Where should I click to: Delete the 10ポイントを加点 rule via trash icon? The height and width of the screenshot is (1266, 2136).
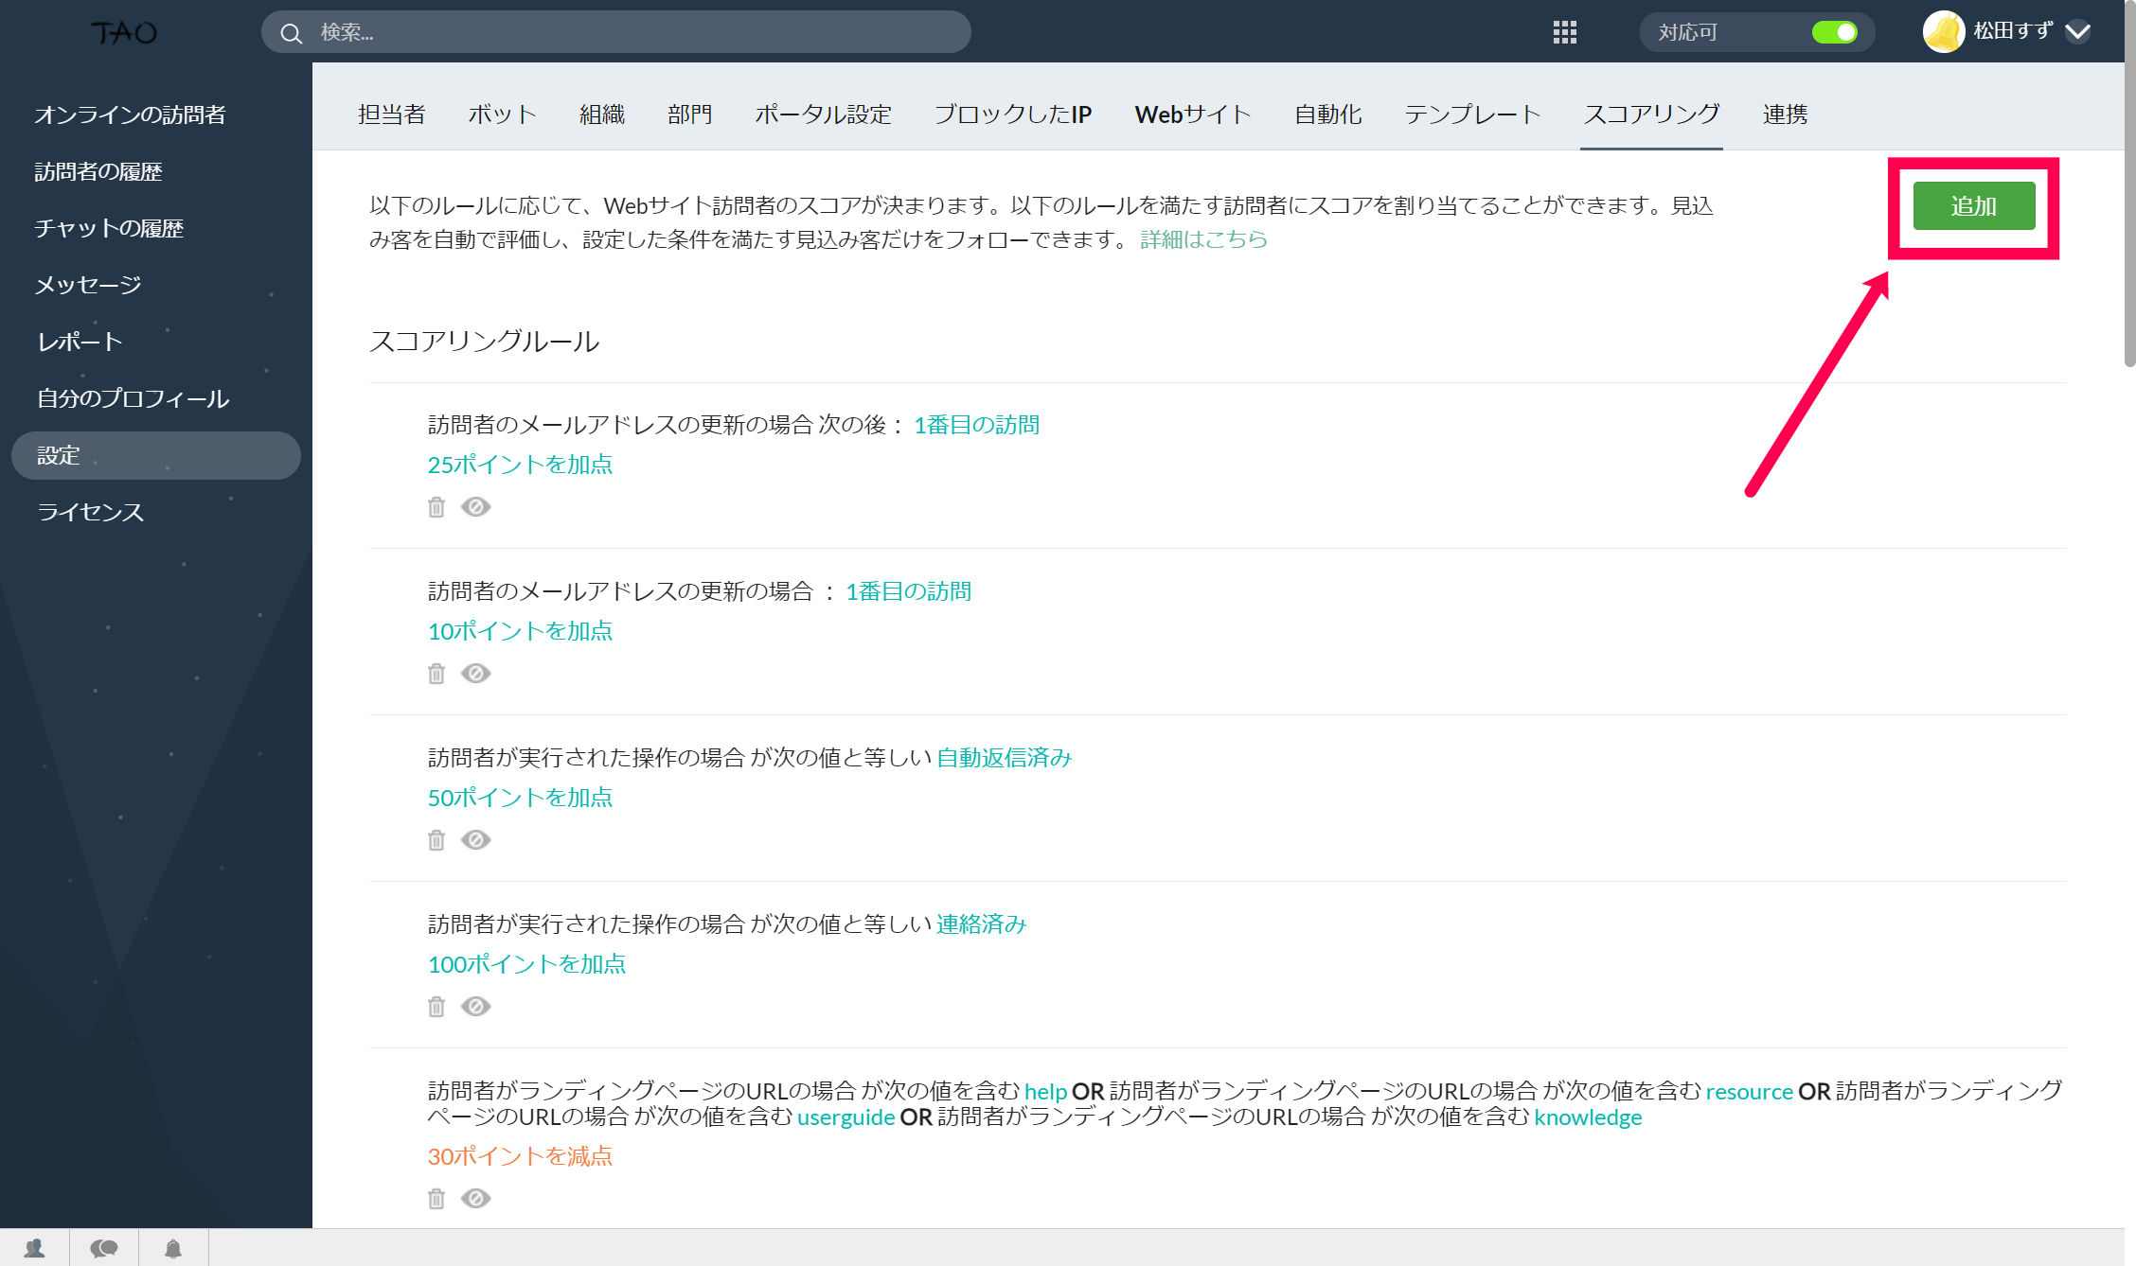coord(436,674)
